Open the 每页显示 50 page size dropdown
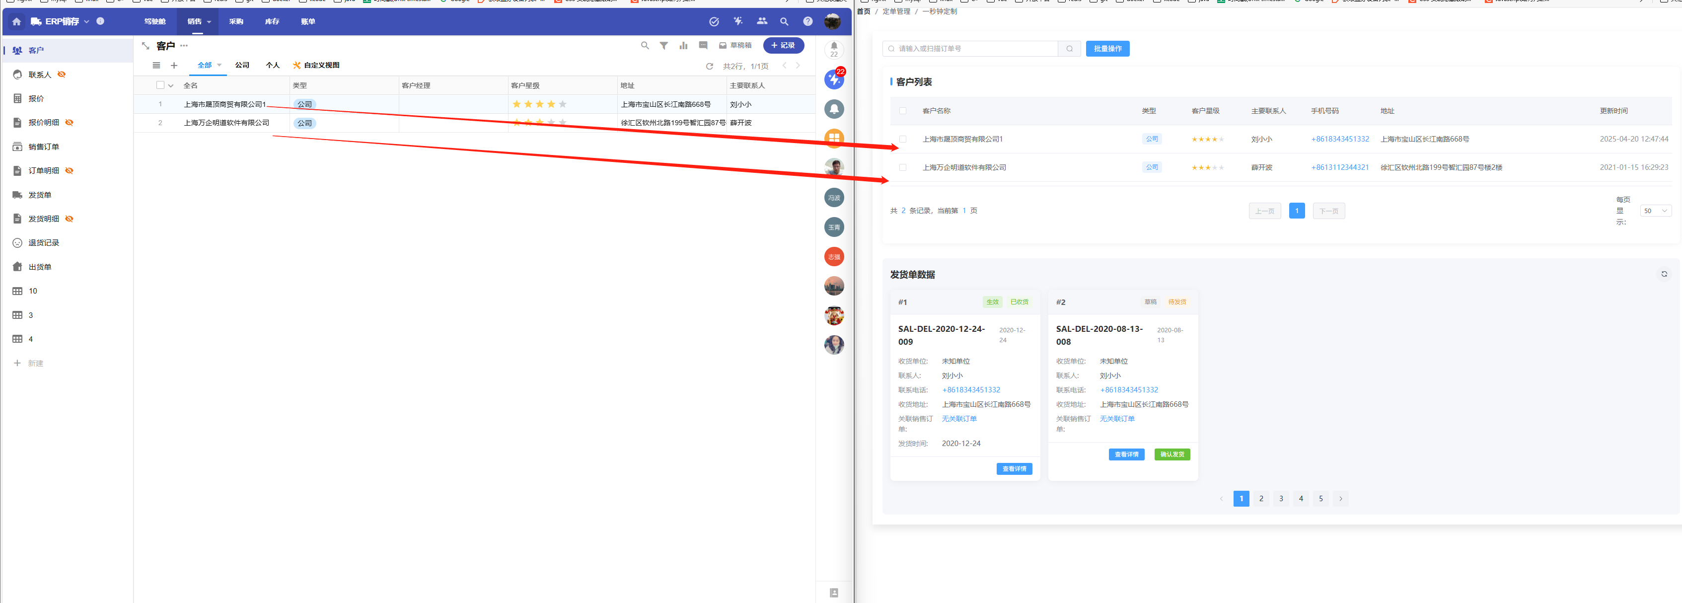This screenshot has width=1682, height=603. click(x=1655, y=211)
